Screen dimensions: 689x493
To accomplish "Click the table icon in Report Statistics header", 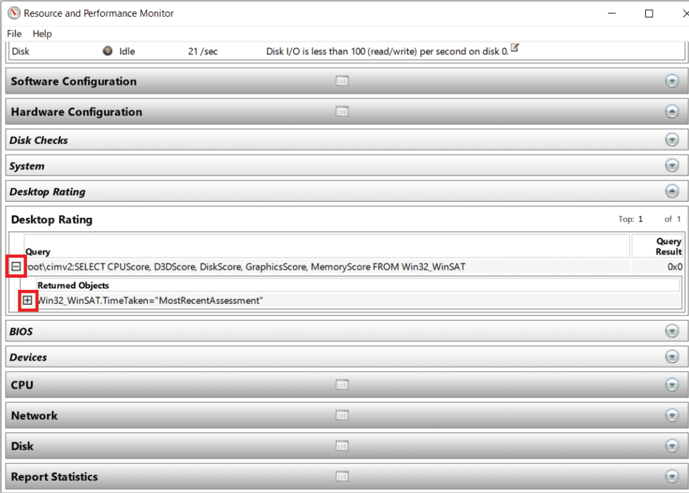I will point(342,477).
